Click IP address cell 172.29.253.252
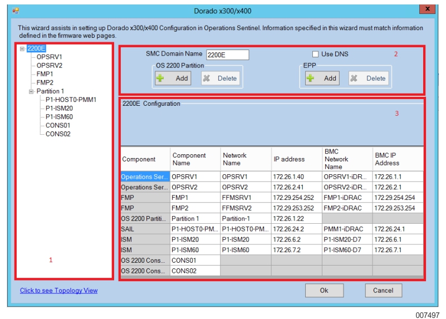The height and width of the screenshot is (319, 446). tap(297, 208)
